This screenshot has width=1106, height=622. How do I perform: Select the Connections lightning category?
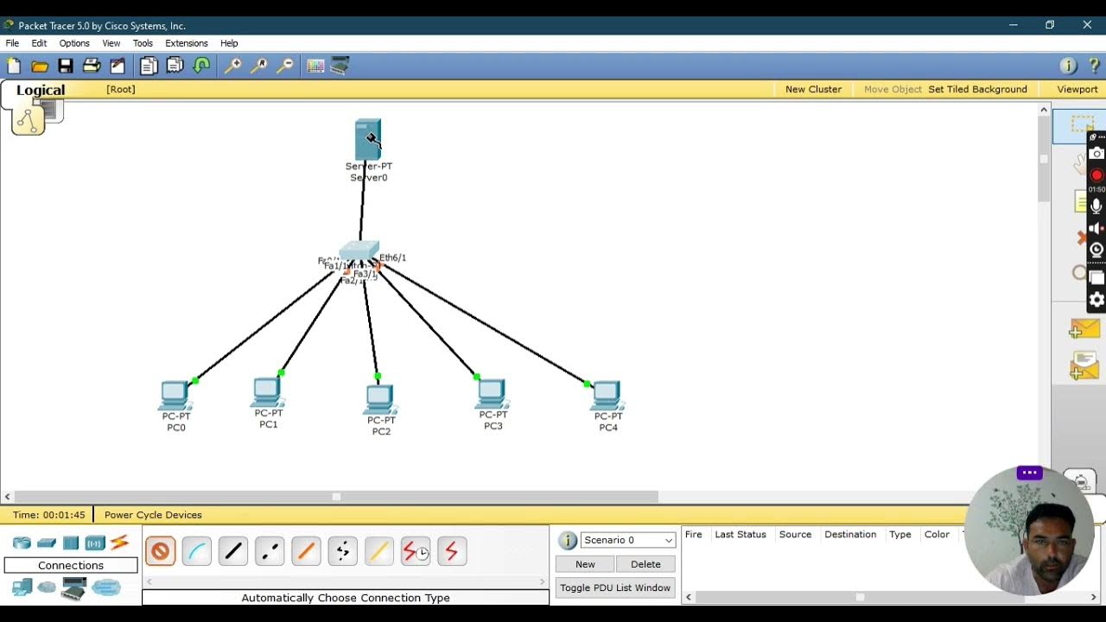click(x=119, y=543)
